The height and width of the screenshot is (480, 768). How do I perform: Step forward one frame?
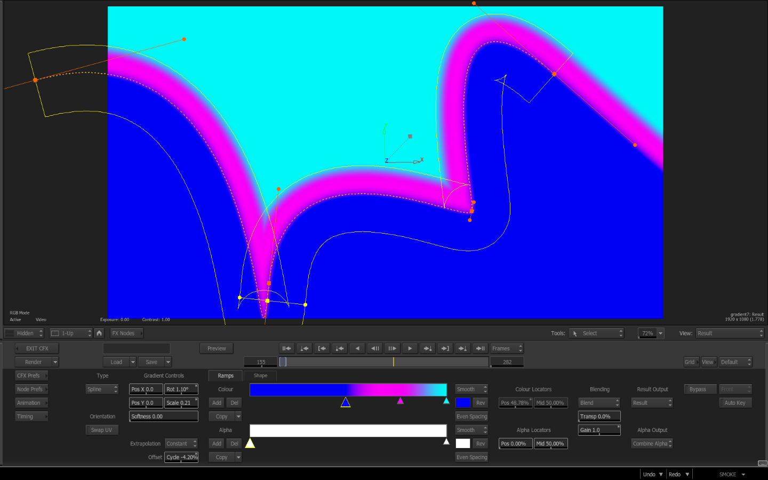point(392,348)
